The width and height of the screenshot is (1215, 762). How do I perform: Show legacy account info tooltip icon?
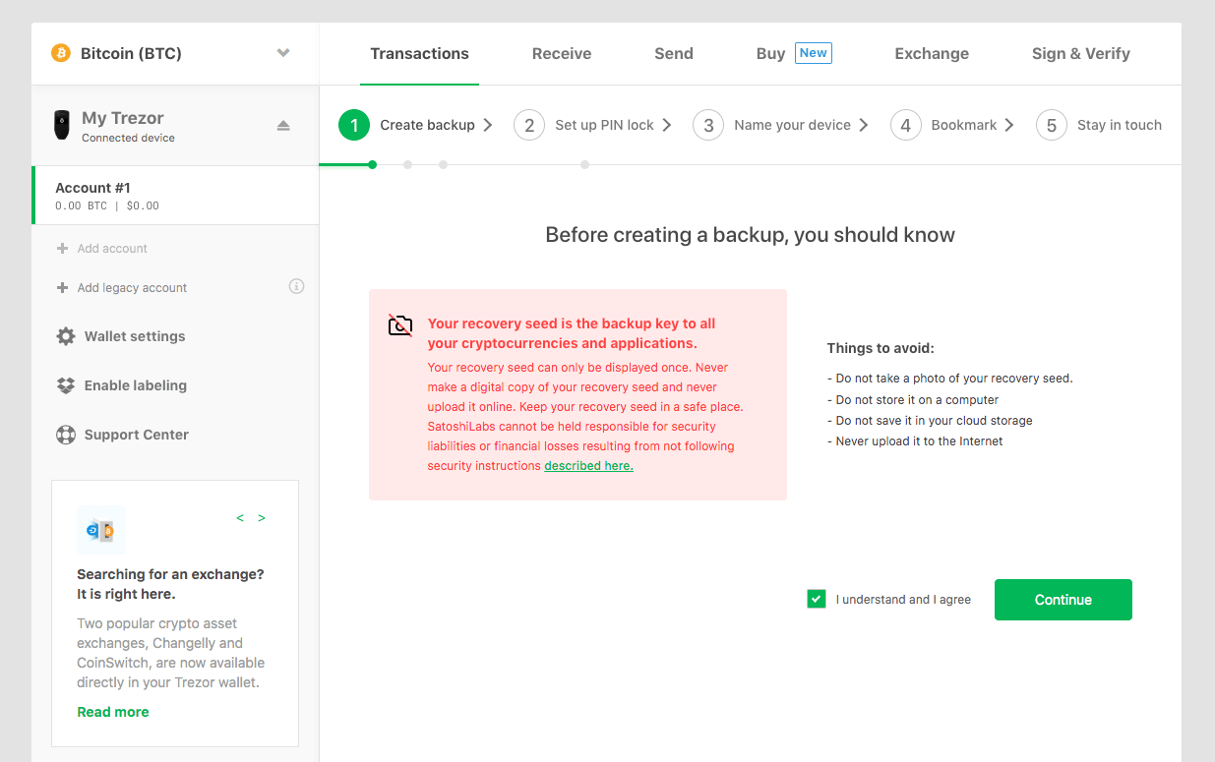(x=296, y=286)
